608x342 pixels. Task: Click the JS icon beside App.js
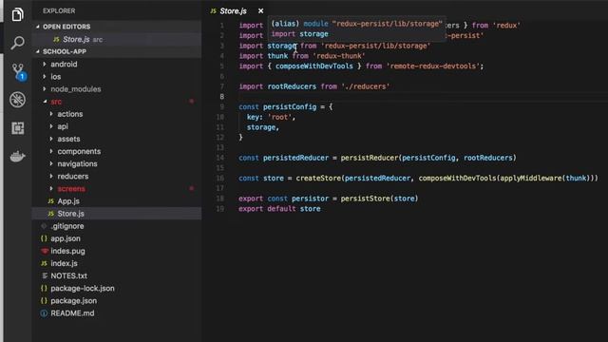click(x=50, y=201)
